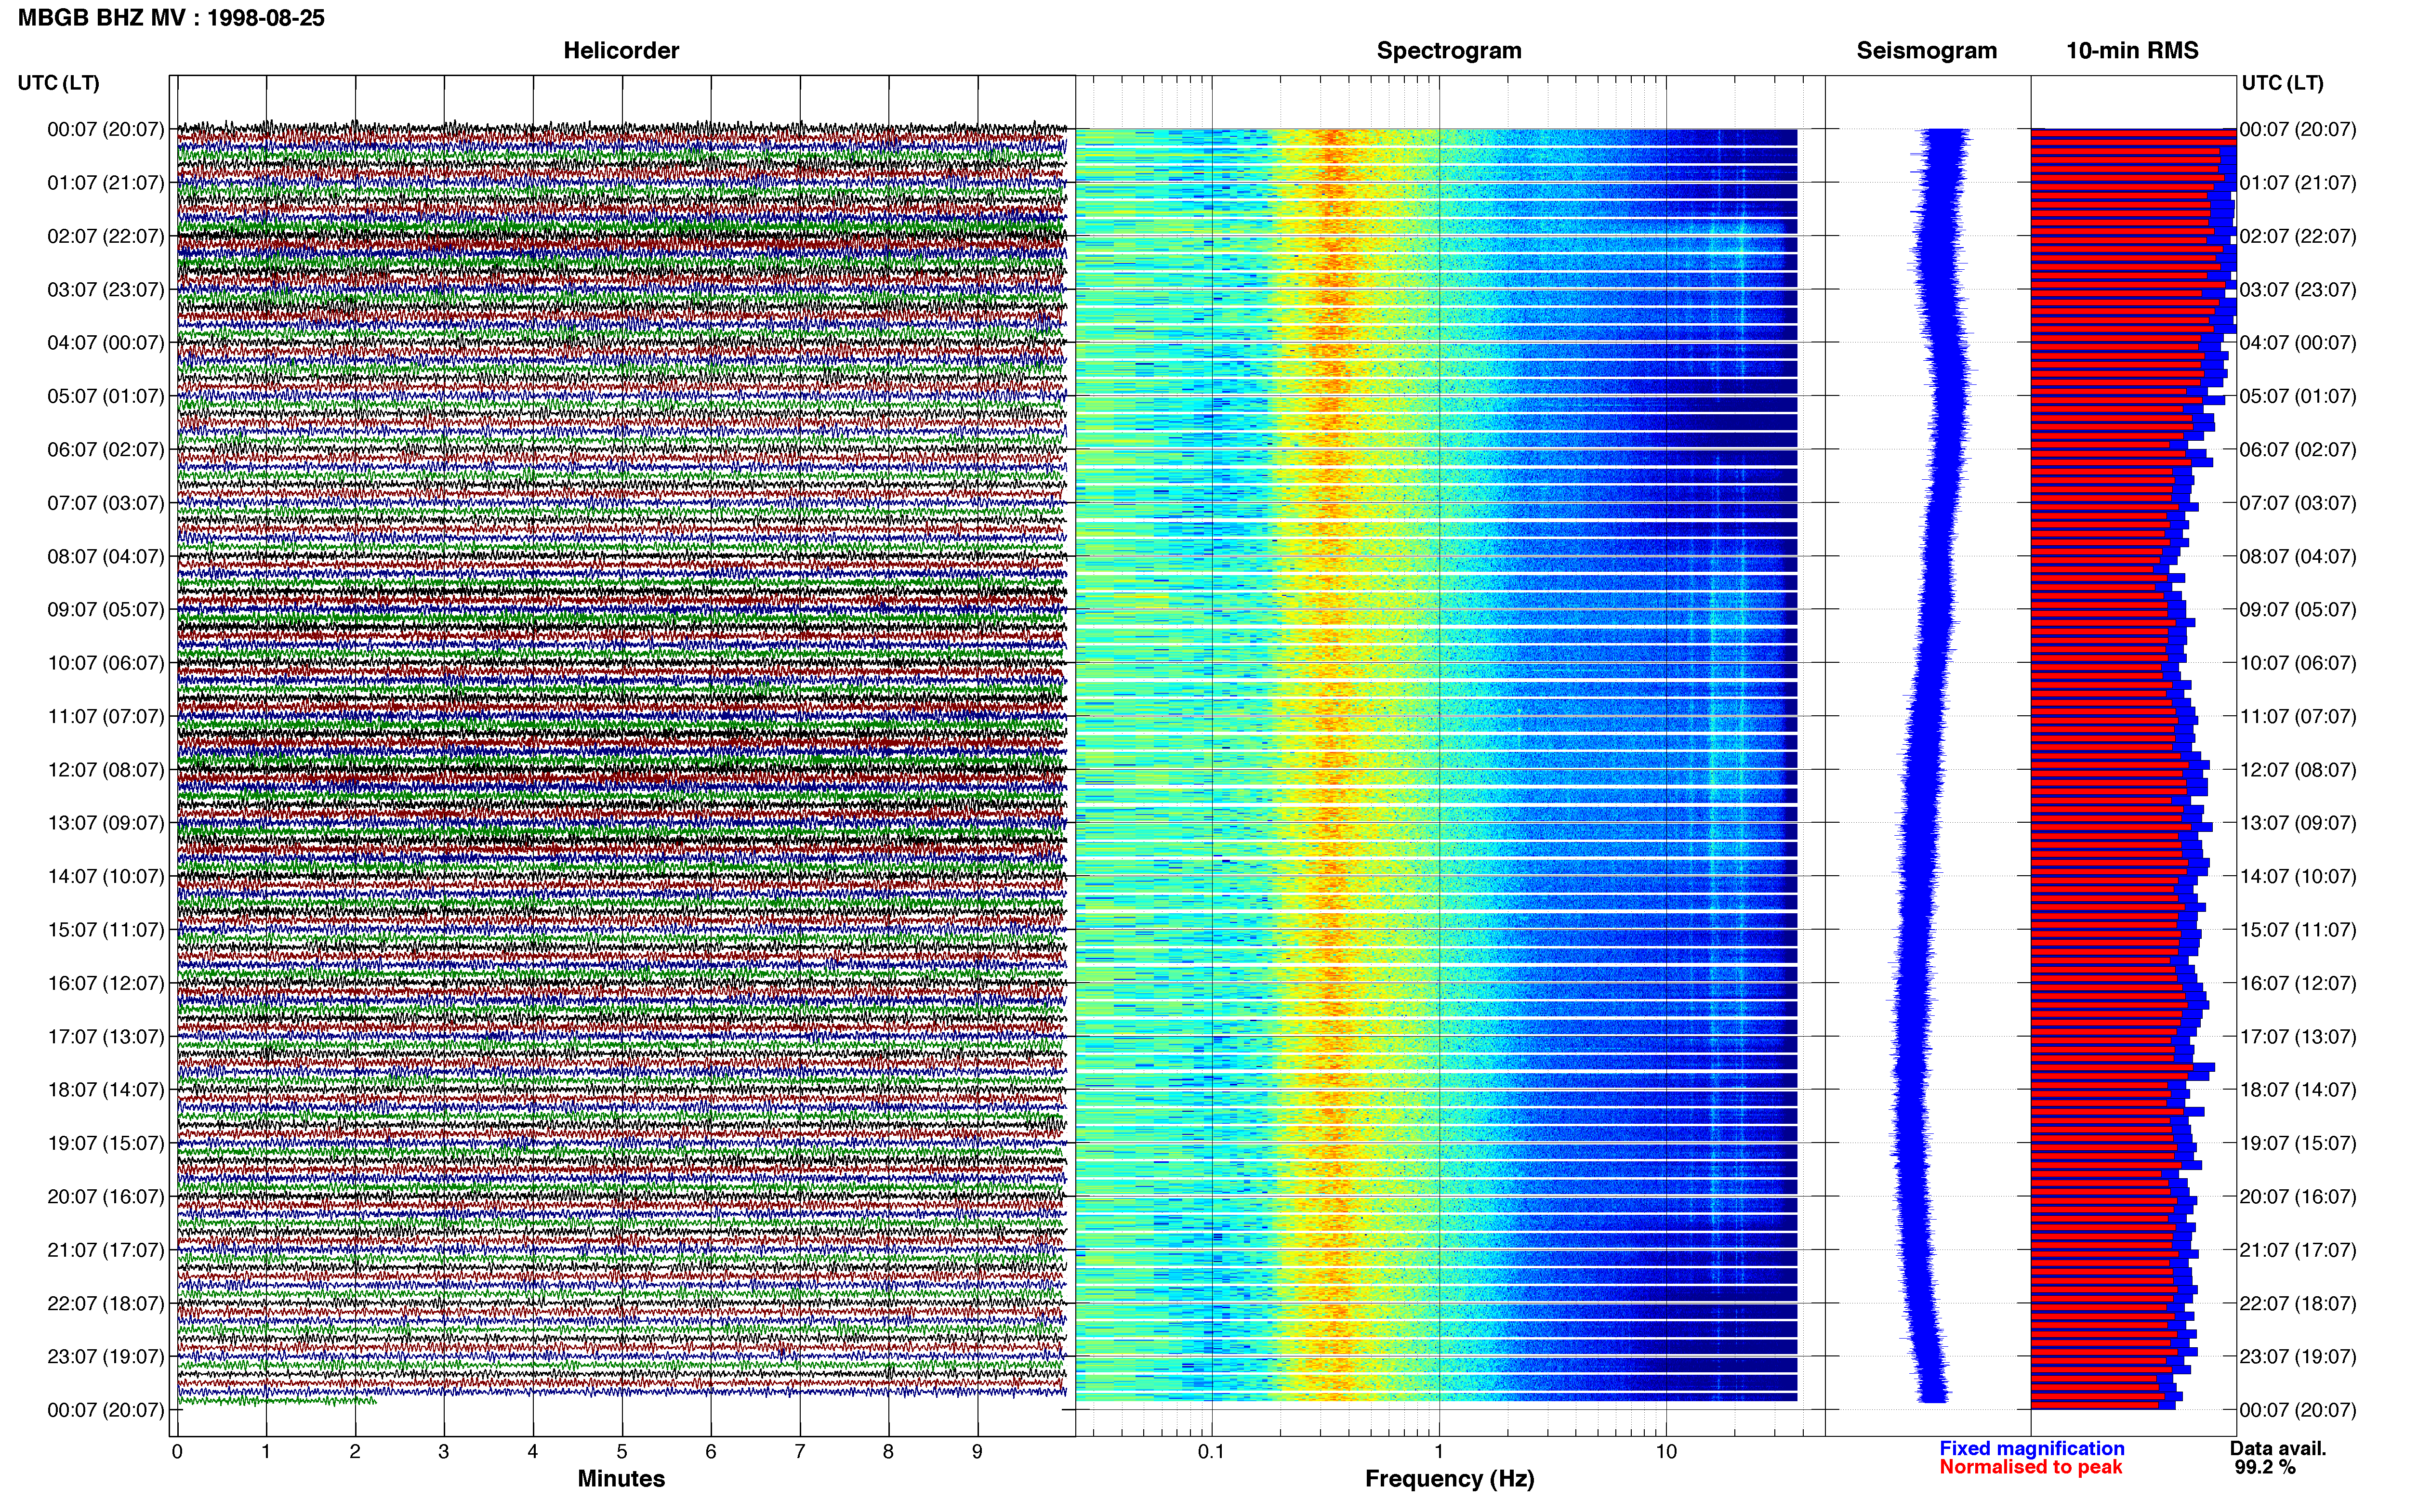The image size is (2418, 1512).
Task: Click '03:07 (23:07)' on the left time axis
Action: click(x=106, y=290)
